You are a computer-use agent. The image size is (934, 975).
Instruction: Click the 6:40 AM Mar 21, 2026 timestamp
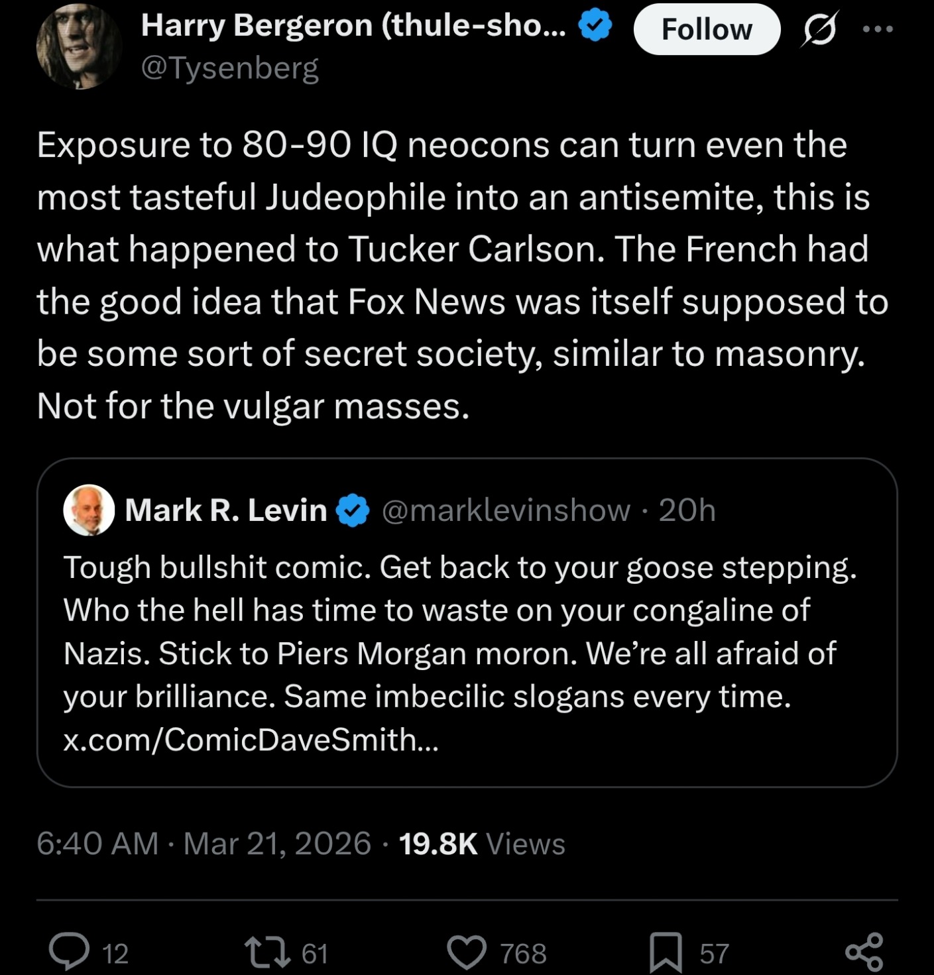(204, 844)
